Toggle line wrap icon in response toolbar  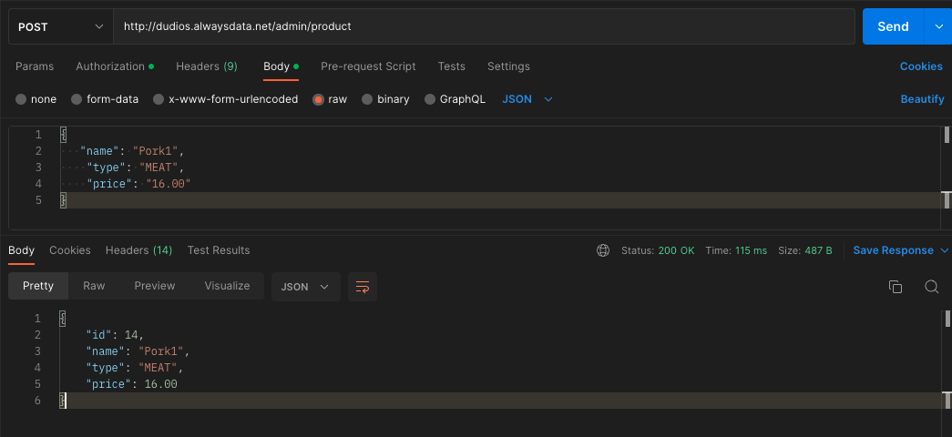[363, 287]
